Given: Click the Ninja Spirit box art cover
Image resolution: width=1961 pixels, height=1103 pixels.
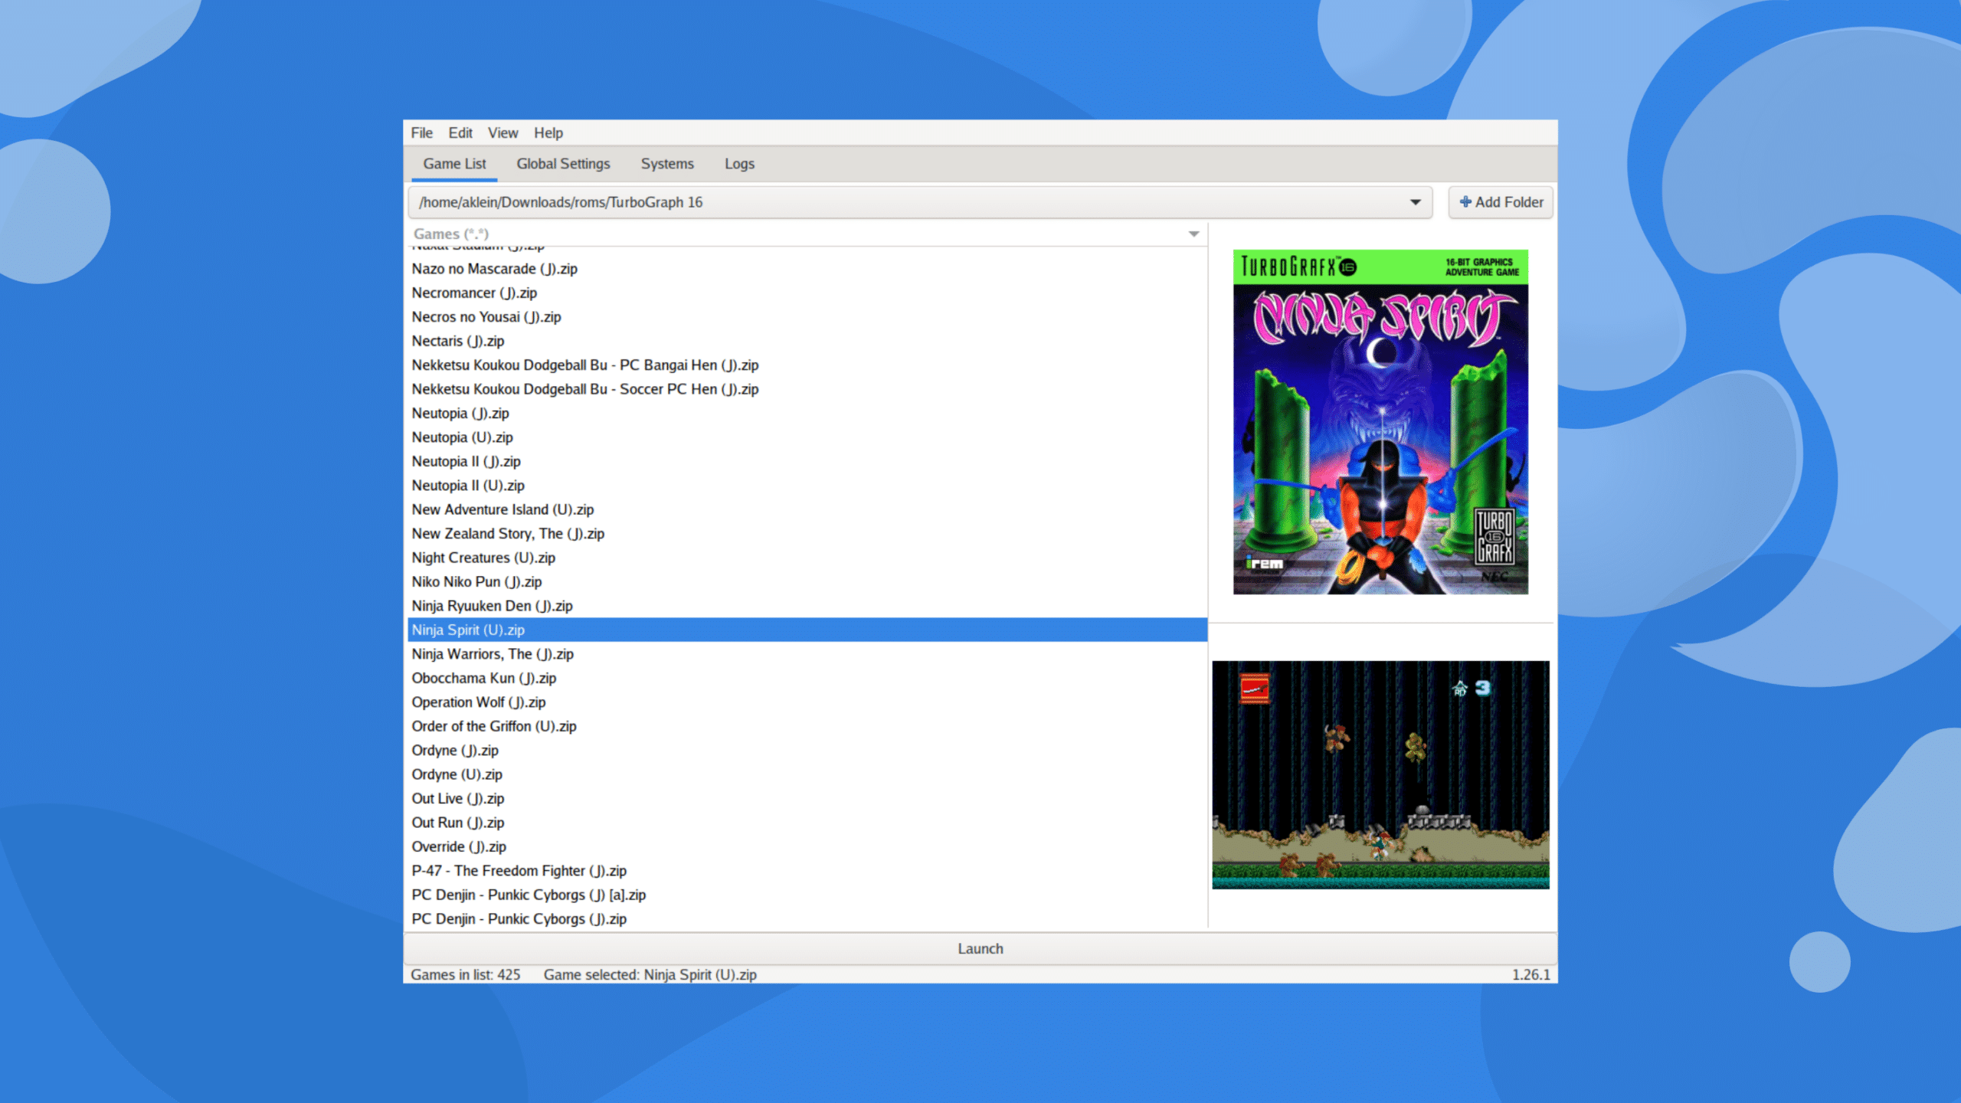Looking at the screenshot, I should click(1380, 422).
